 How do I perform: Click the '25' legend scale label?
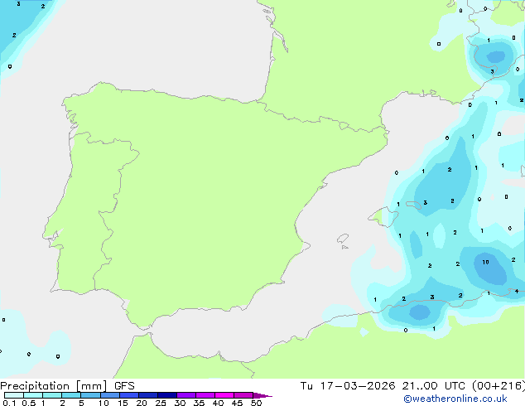[x=161, y=403]
